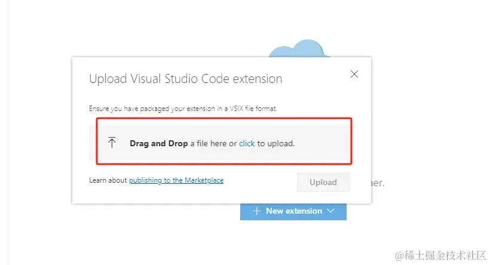
Task: Close the Upload extension dialog
Action: point(354,74)
